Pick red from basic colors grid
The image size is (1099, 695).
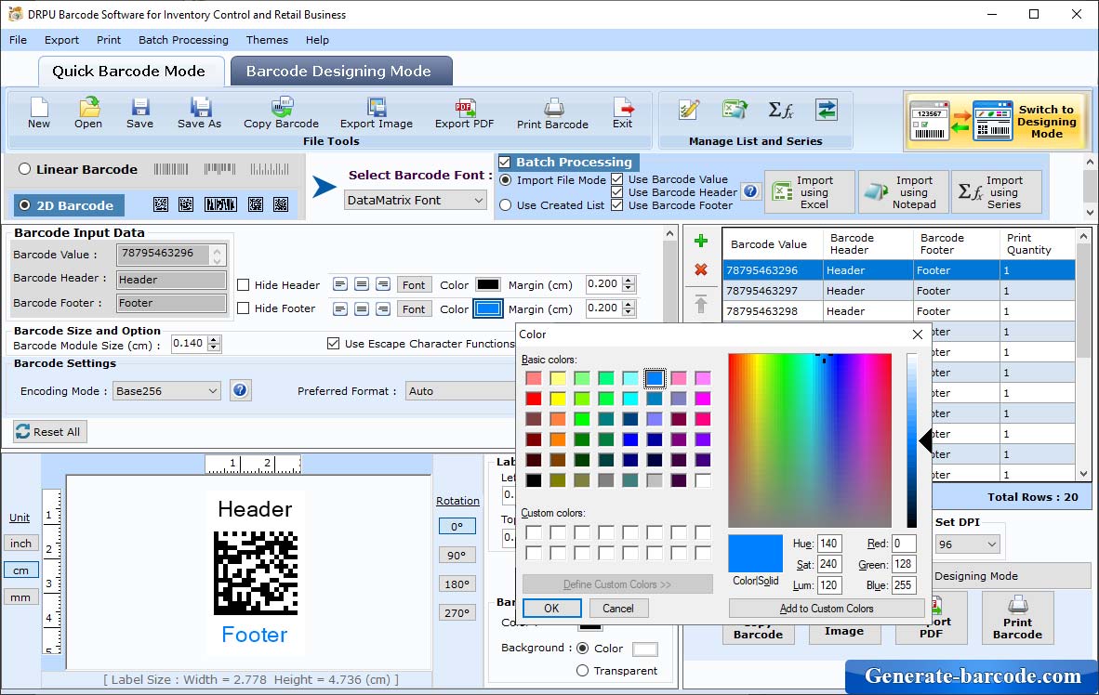pyautogui.click(x=534, y=399)
